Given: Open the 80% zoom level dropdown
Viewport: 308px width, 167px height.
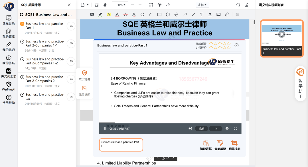Looking at the screenshot, I should tap(120, 5).
